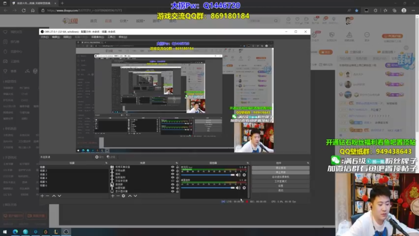Open browser profile avatar icon

[404, 10]
